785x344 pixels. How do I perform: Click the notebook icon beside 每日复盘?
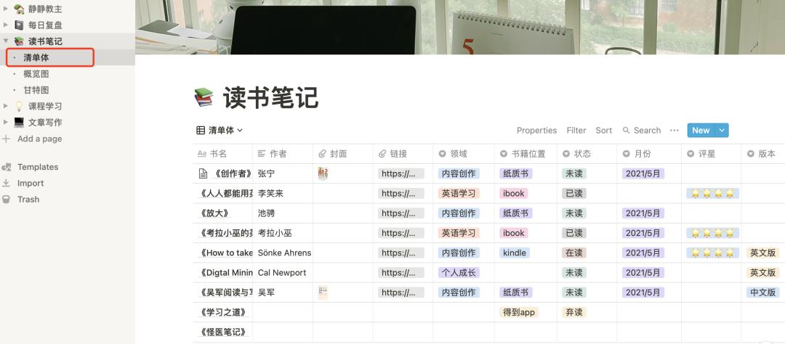[x=19, y=25]
